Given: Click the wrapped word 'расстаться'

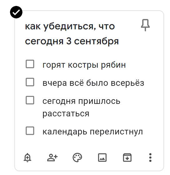Looking at the screenshot, I should 66,114.
